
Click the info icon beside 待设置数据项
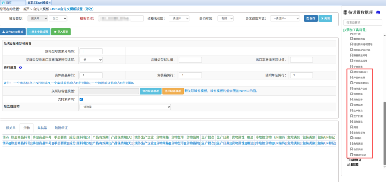(378, 12)
